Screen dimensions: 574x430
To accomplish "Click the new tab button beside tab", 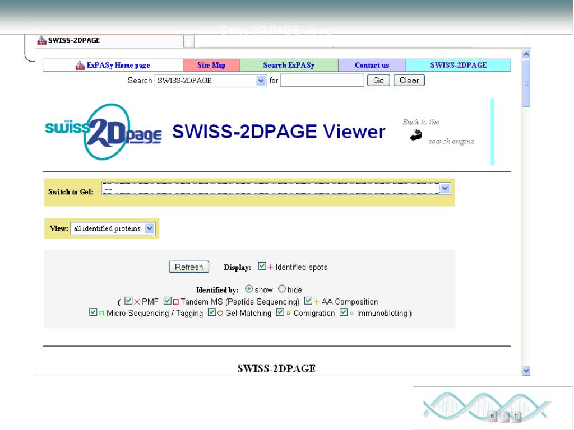I will pyautogui.click(x=189, y=41).
